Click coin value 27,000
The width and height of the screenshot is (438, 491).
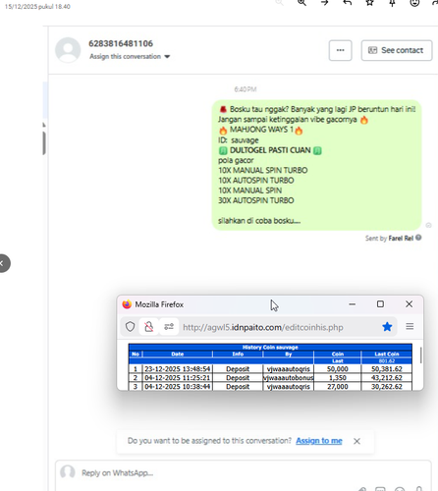click(x=338, y=387)
